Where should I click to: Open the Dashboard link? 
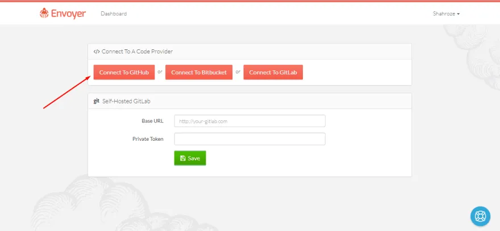[114, 14]
